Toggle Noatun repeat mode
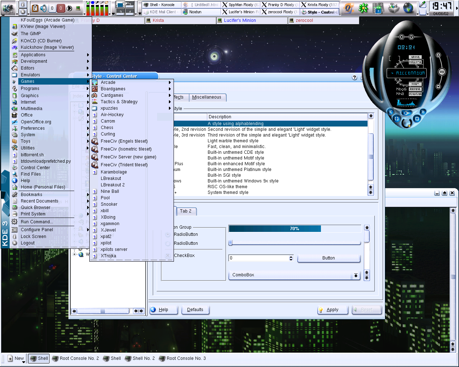This screenshot has width=459, height=367. pyautogui.click(x=415, y=89)
